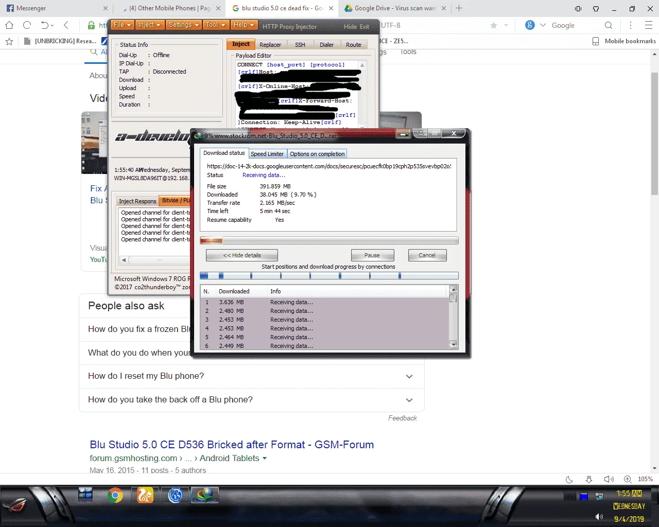The image size is (659, 527).
Task: Click the Google search engine icon
Action: coord(530,25)
